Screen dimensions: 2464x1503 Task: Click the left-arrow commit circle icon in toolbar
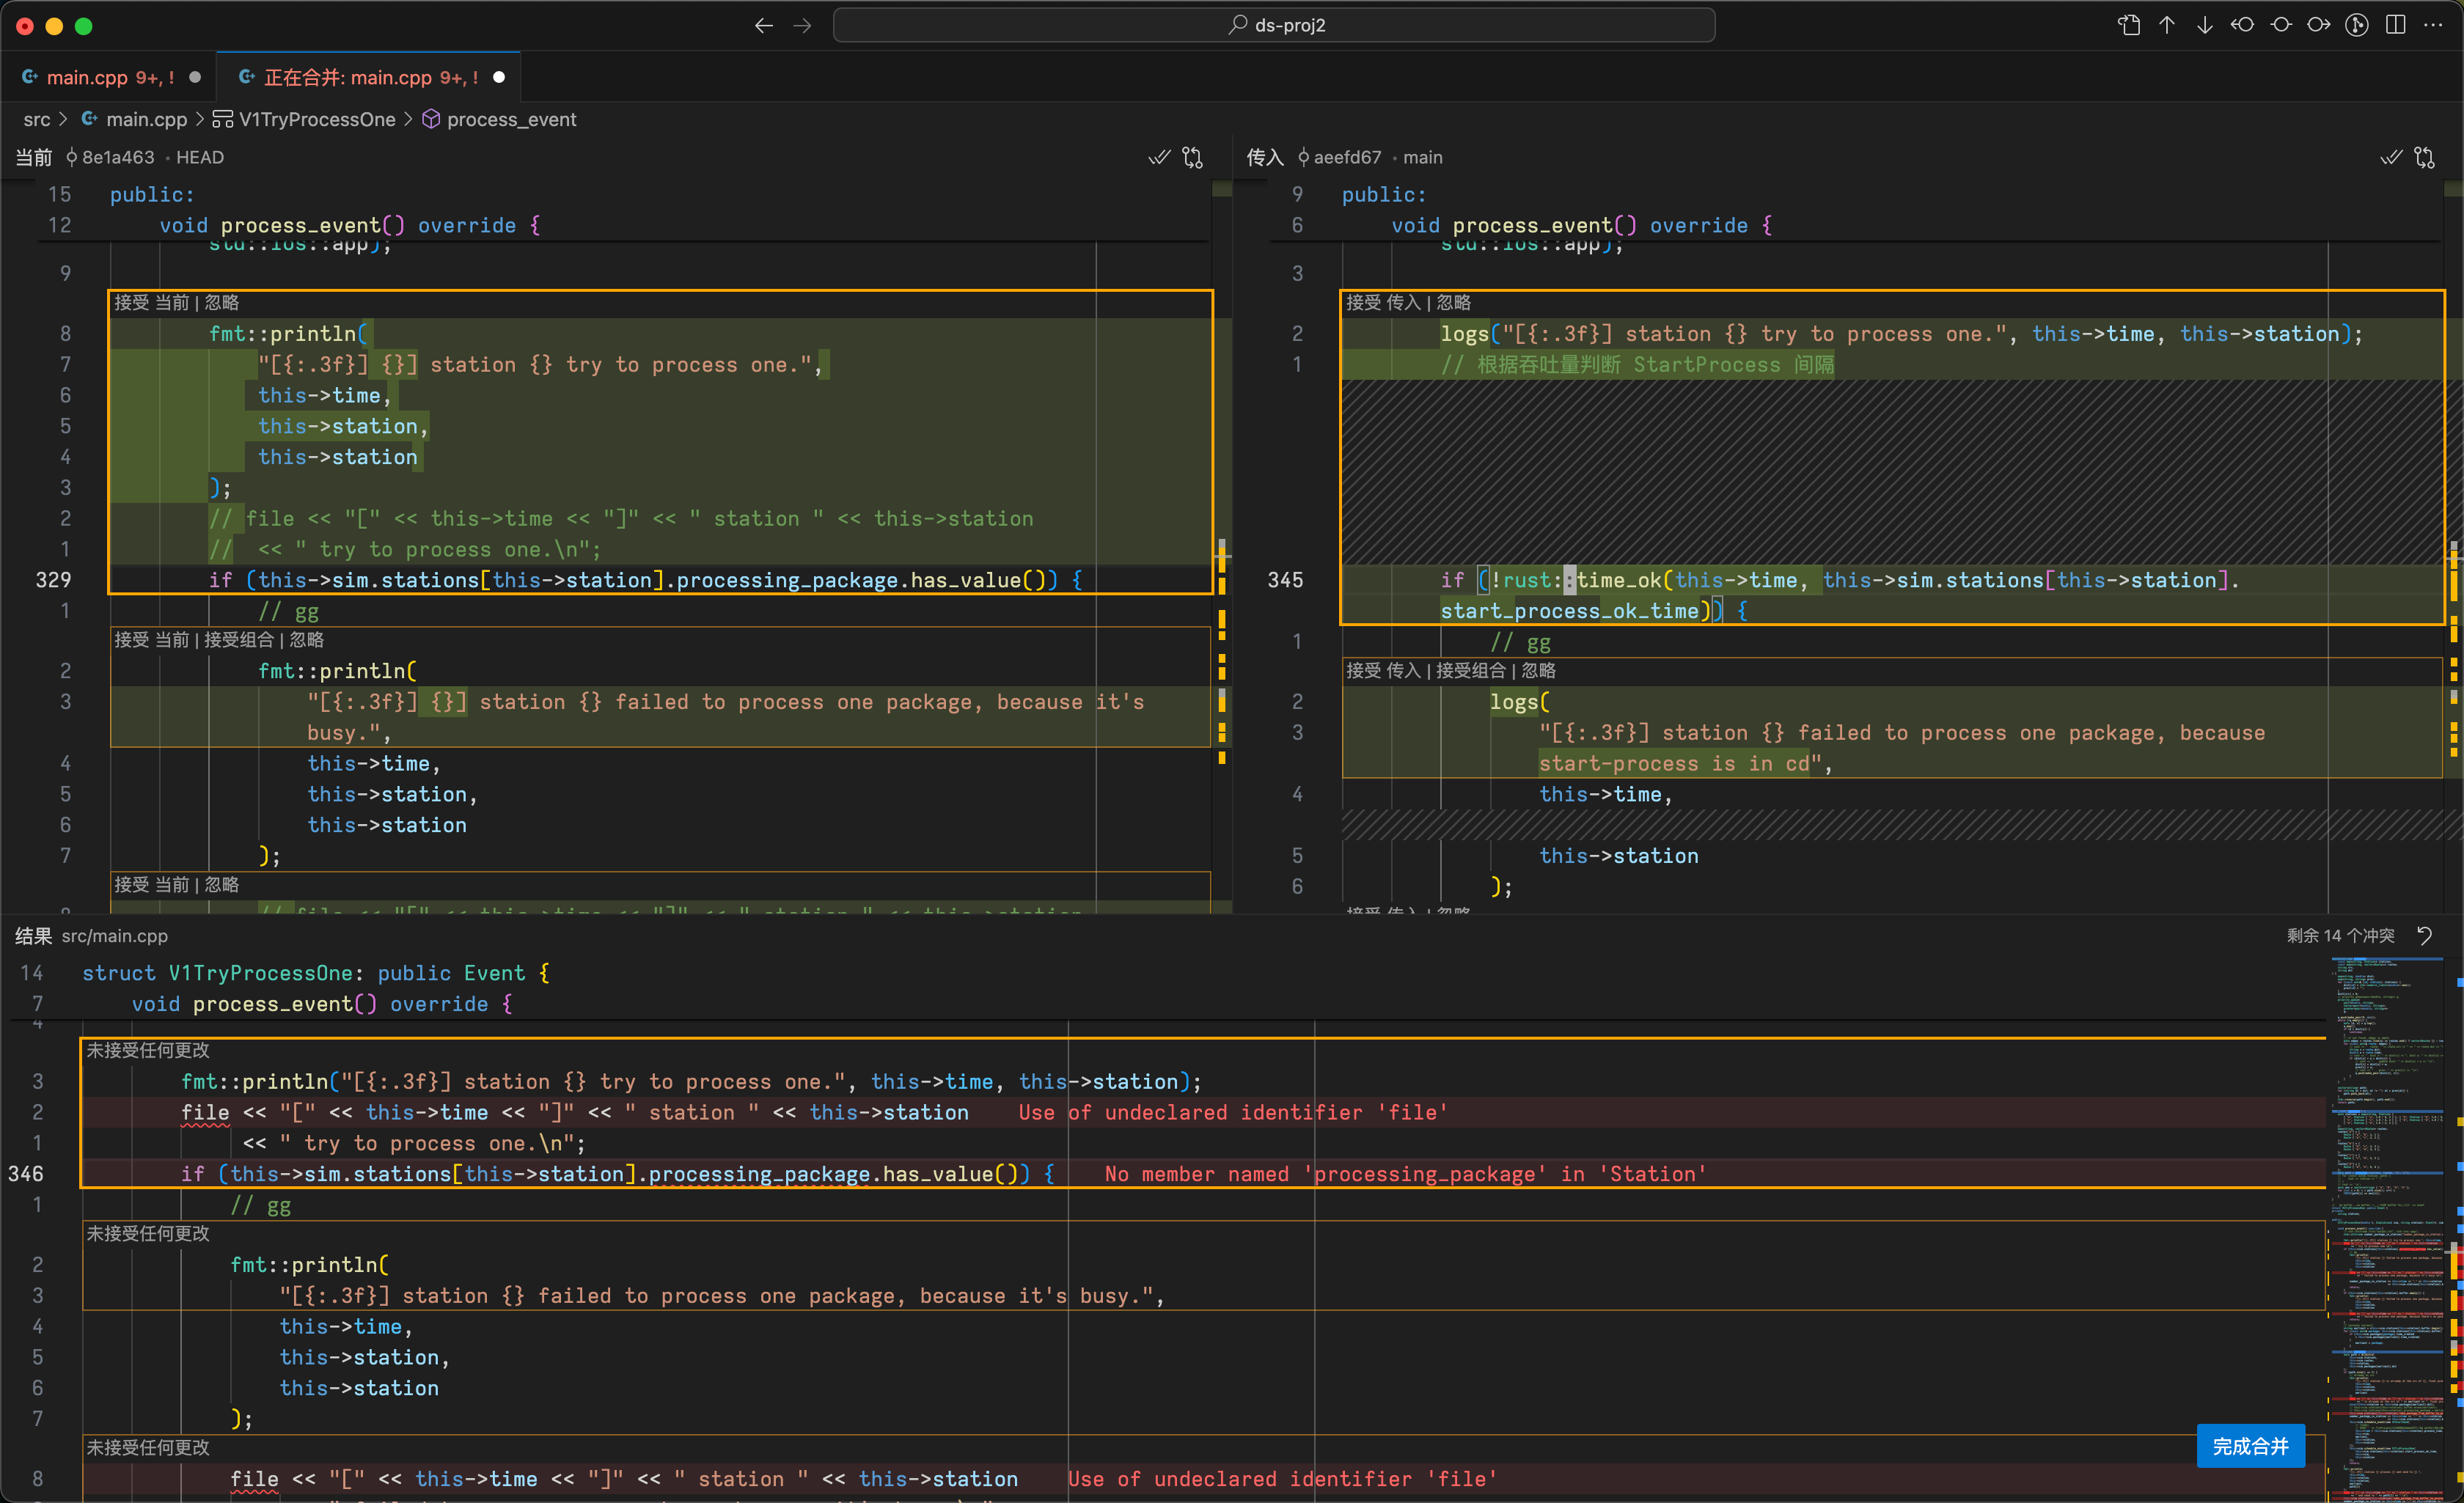(2243, 25)
